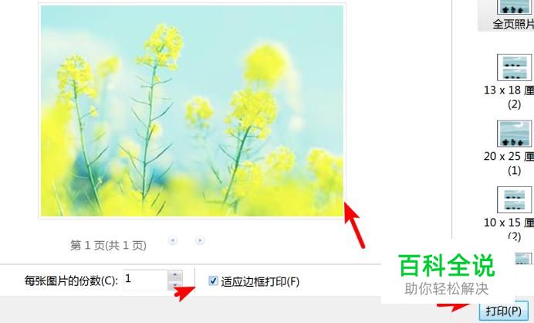Click the 打印(P) button
Viewport: 534px width, 323px height.
click(503, 311)
